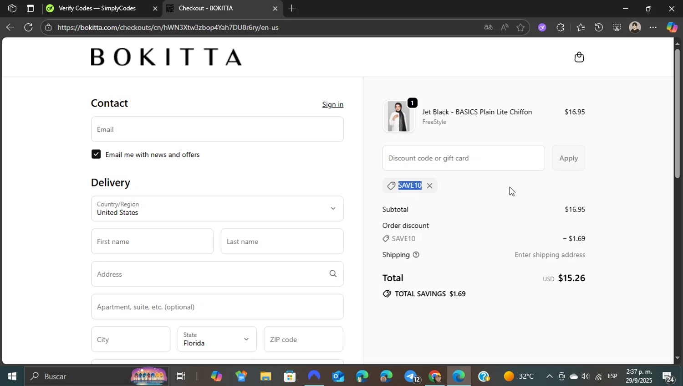Viewport: 683px width, 386px height.
Task: Focus the Address input field
Action: pyautogui.click(x=217, y=274)
